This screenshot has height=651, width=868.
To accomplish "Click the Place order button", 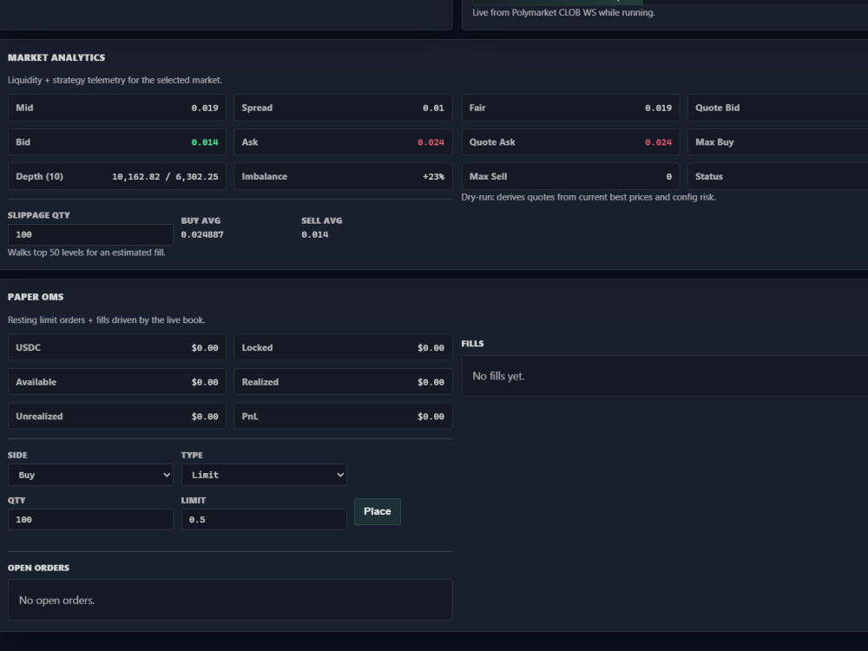I will pyautogui.click(x=378, y=511).
